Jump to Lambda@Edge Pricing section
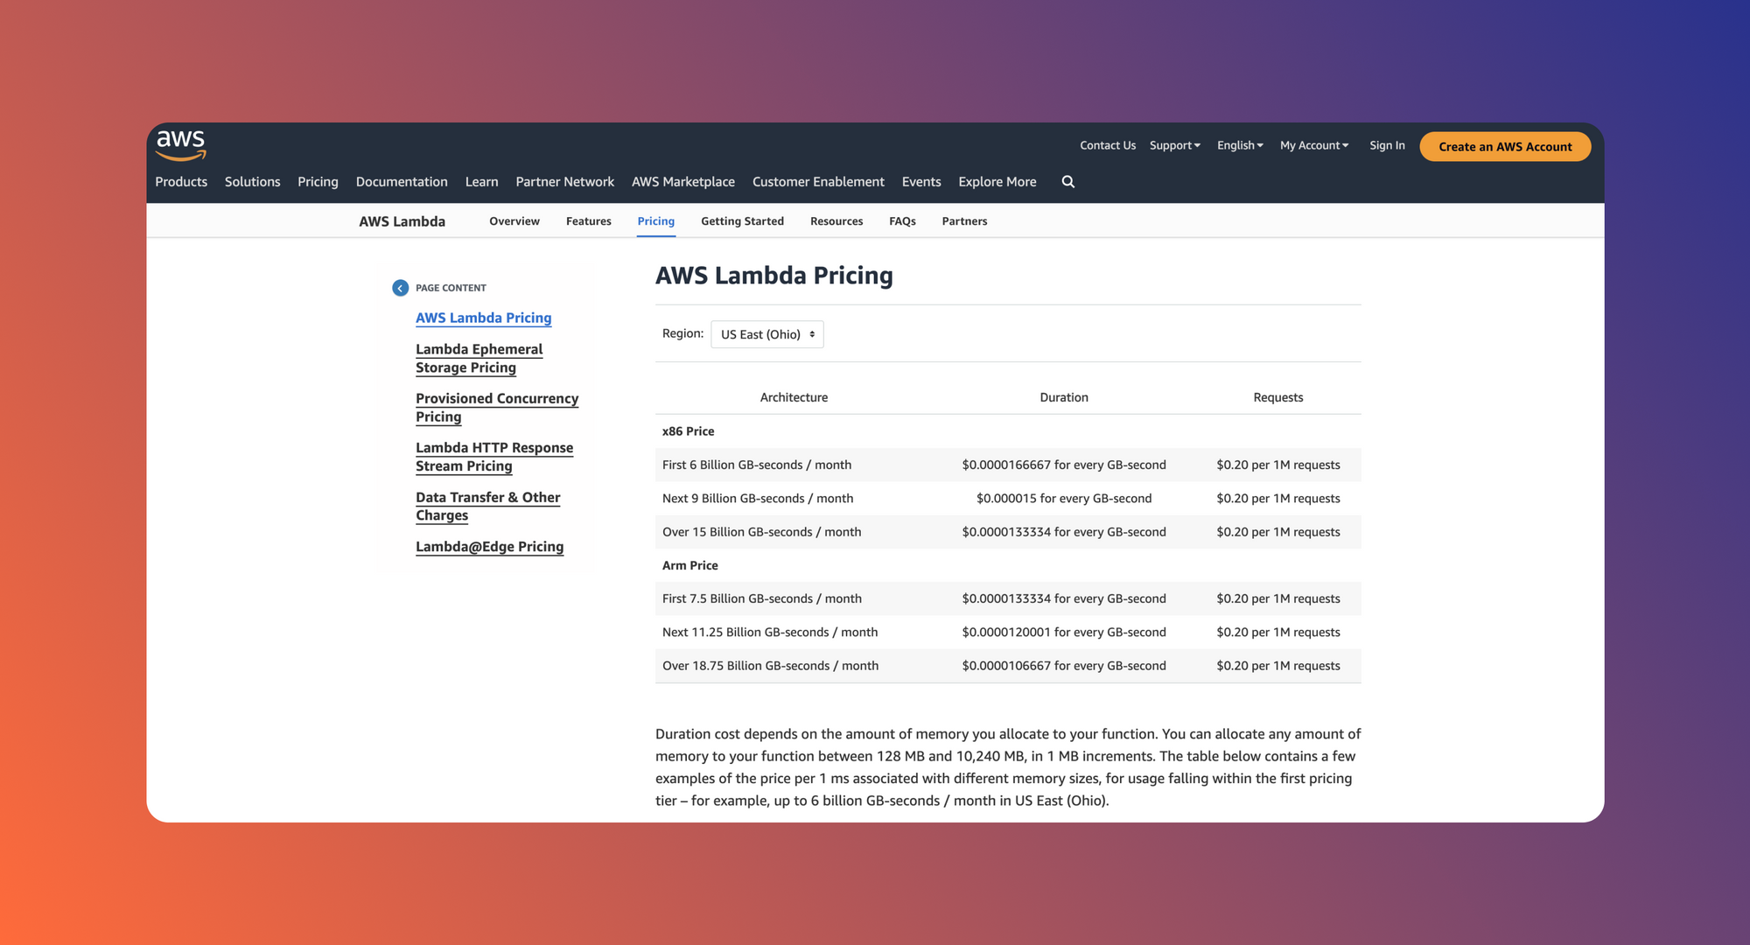Screen dimensions: 1750x945 coord(489,547)
